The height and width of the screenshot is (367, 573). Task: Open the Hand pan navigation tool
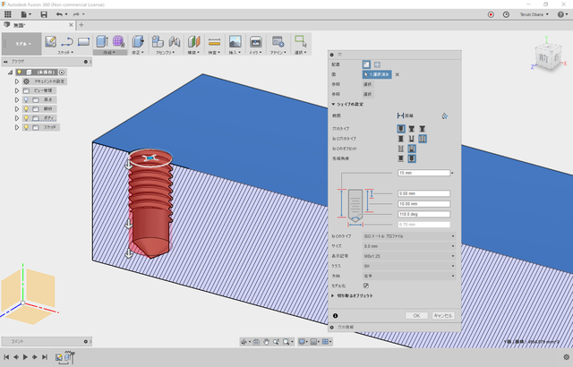point(266,342)
